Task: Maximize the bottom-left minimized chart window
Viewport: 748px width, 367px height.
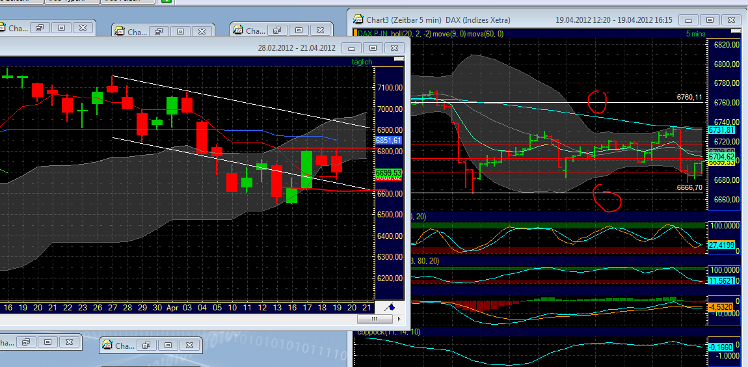Action: pyautogui.click(x=47, y=342)
